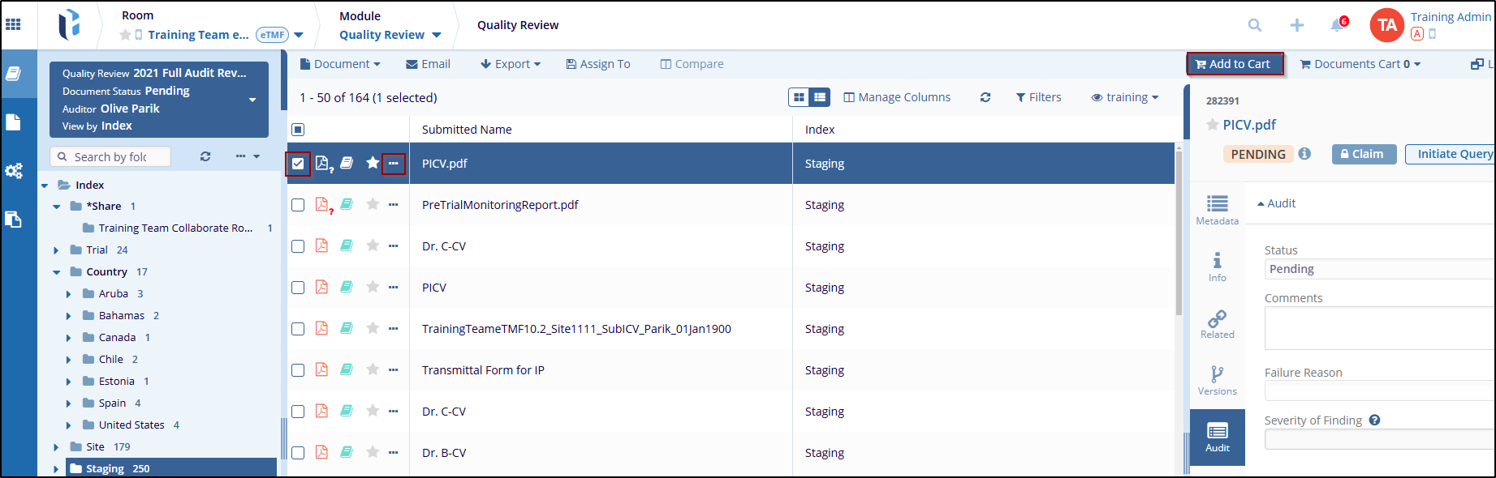Click the apps grid launcher icon
Image resolution: width=1496 pixels, height=478 pixels.
coord(13,24)
